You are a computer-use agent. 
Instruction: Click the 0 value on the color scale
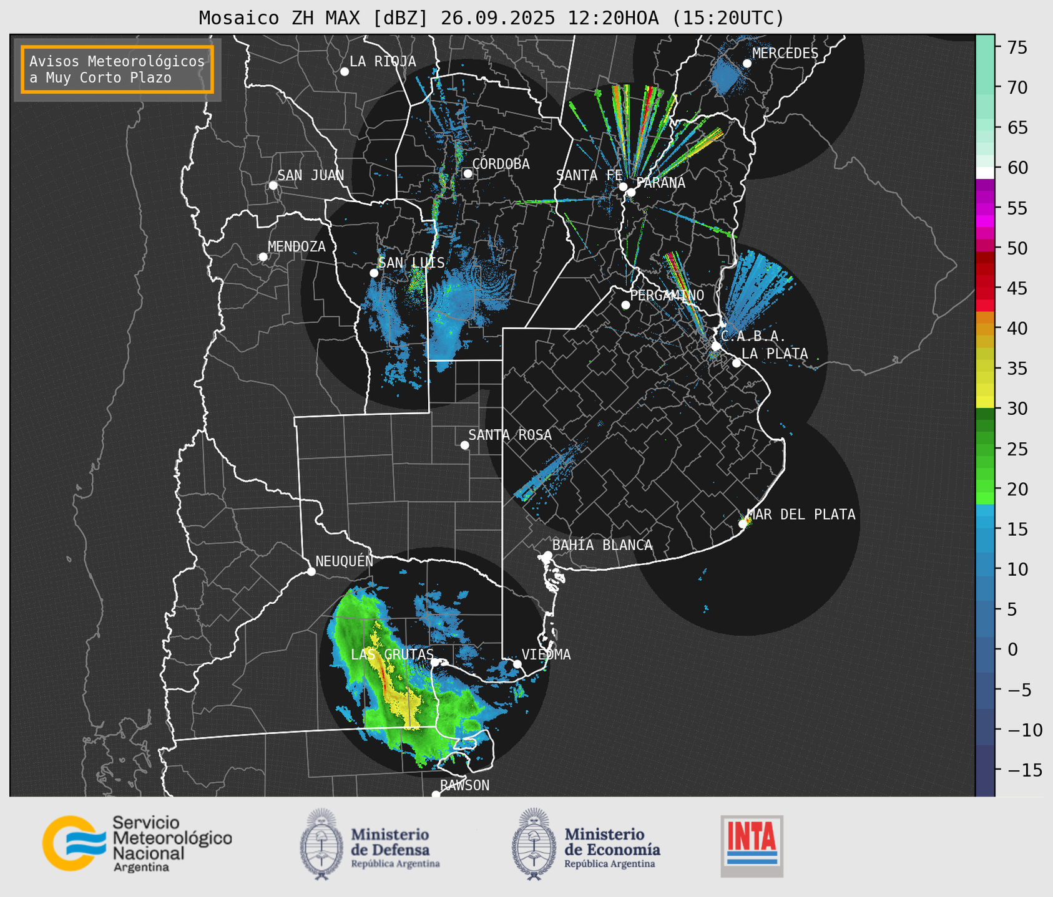click(1012, 649)
